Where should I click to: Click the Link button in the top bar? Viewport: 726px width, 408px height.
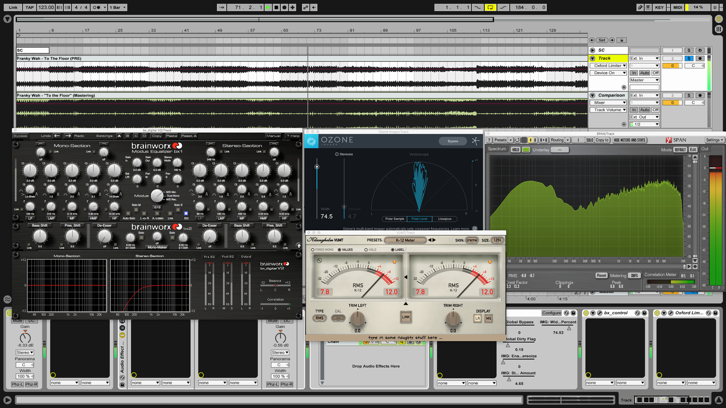click(x=13, y=7)
